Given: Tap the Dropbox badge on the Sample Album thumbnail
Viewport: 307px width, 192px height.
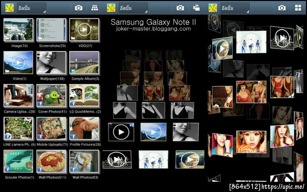Looking at the screenshot, I should [x=73, y=71].
